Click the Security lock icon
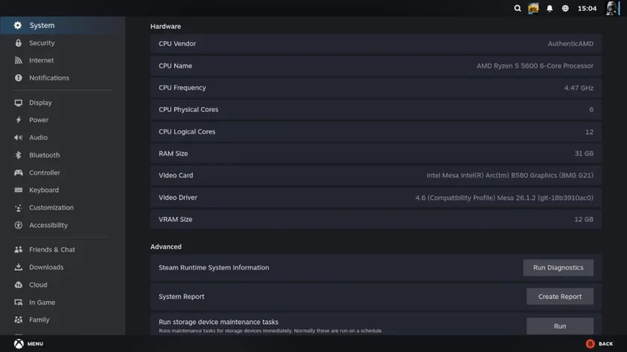 pyautogui.click(x=18, y=43)
